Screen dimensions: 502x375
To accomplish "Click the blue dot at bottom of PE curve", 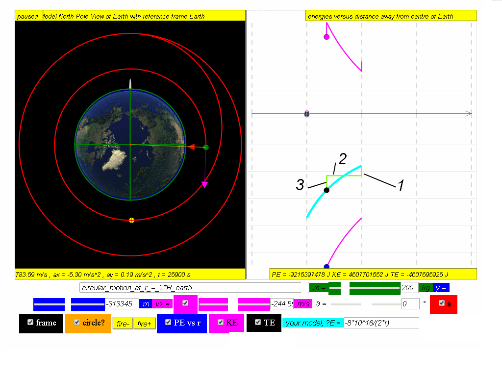I will click(326, 267).
